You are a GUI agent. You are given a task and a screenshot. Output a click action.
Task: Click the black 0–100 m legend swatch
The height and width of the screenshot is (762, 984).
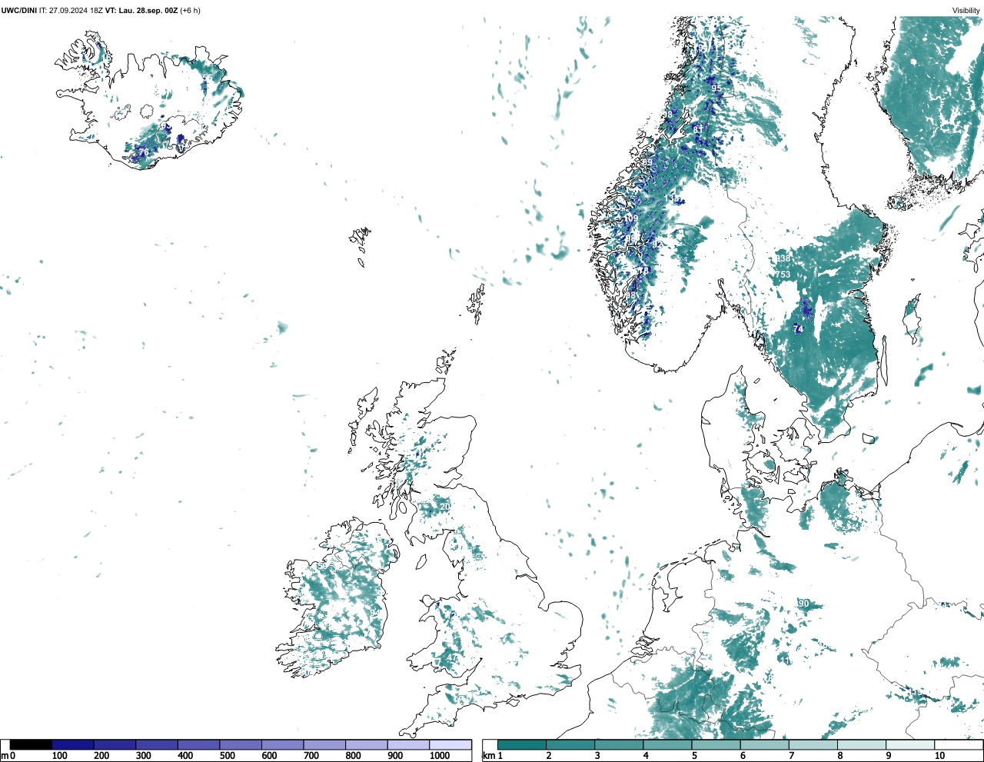click(32, 744)
